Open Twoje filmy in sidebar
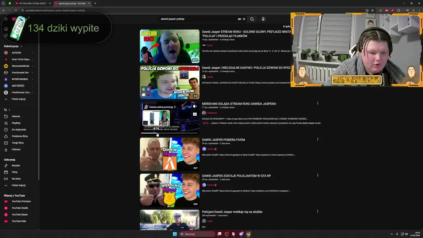The width and height of the screenshot is (423, 238). (18, 143)
